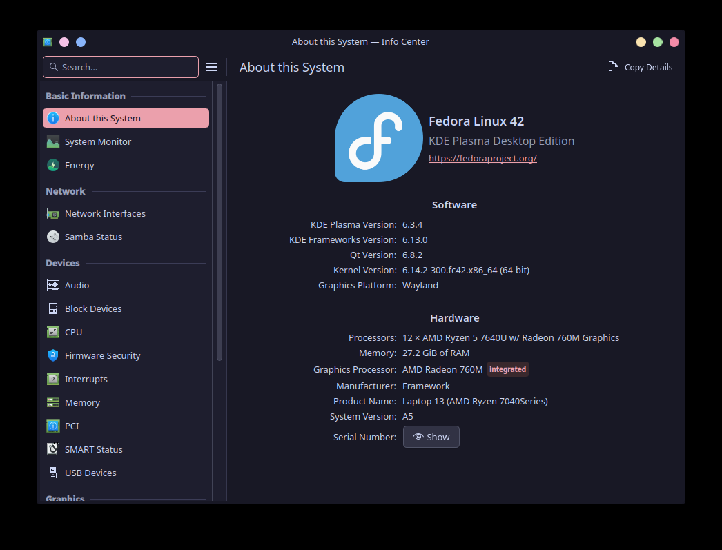
Task: Select the Memory entry in Devices
Action: click(x=82, y=402)
